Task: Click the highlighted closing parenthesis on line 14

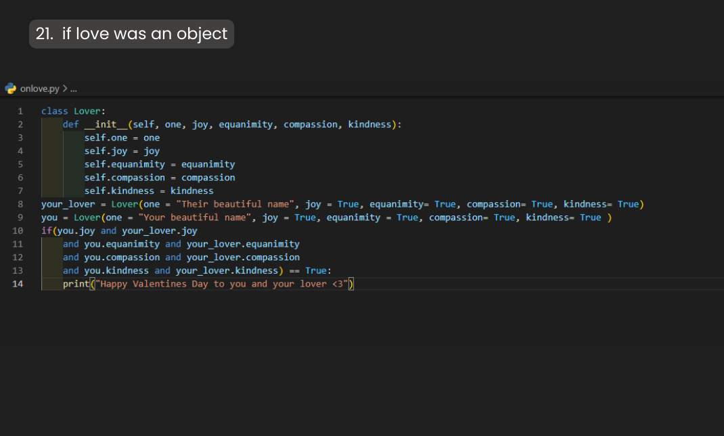Action: (351, 284)
